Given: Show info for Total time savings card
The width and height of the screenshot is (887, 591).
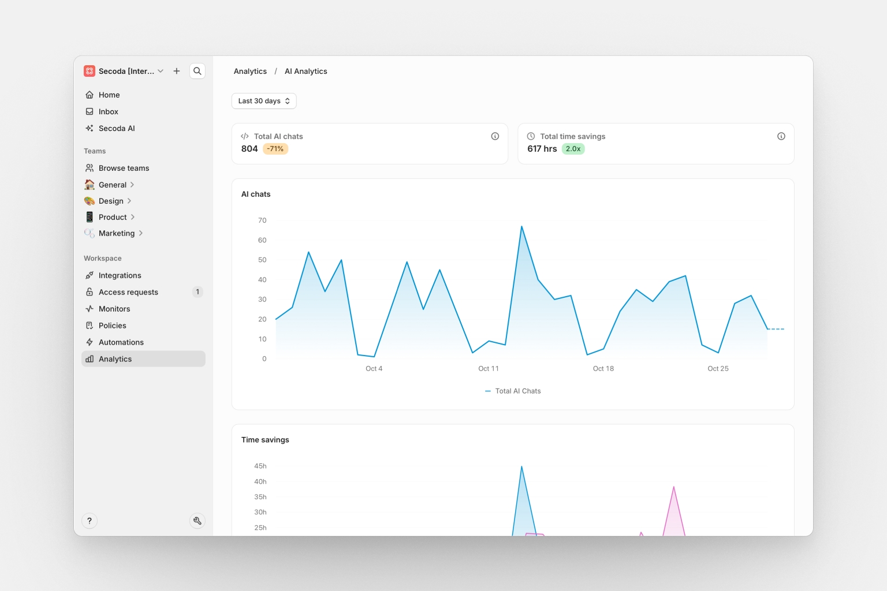Looking at the screenshot, I should [x=781, y=136].
